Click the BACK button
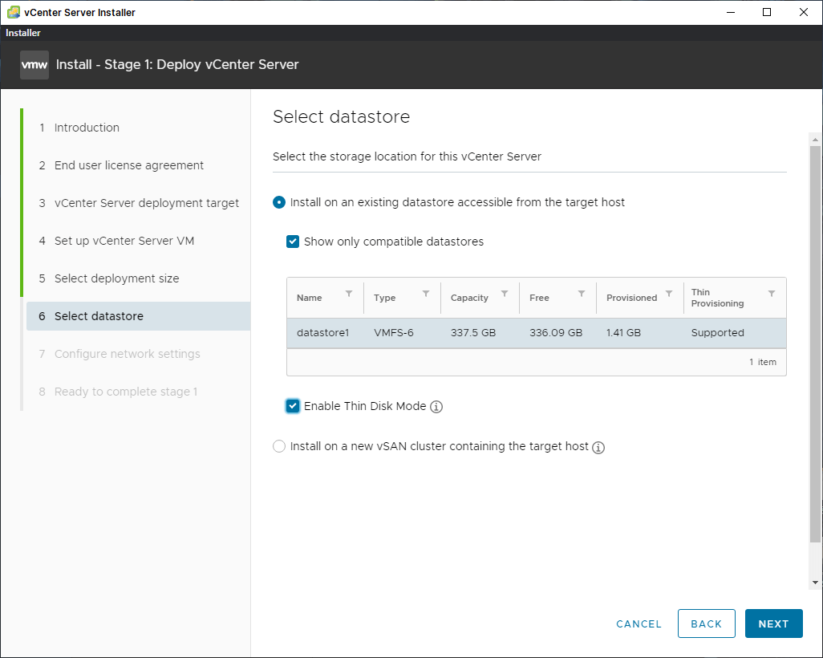The image size is (823, 658). (x=707, y=623)
